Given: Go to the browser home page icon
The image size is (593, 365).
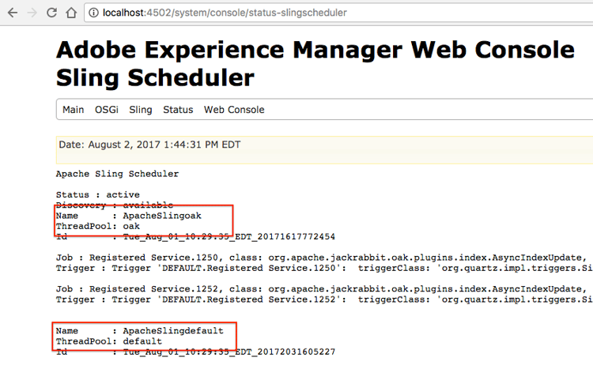Looking at the screenshot, I should pyautogui.click(x=71, y=13).
